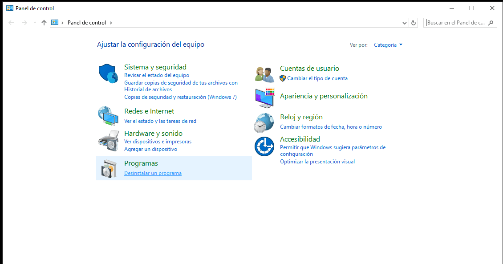Open the Cuentas de usuario people icon
Image resolution: width=503 pixels, height=264 pixels.
tap(264, 74)
